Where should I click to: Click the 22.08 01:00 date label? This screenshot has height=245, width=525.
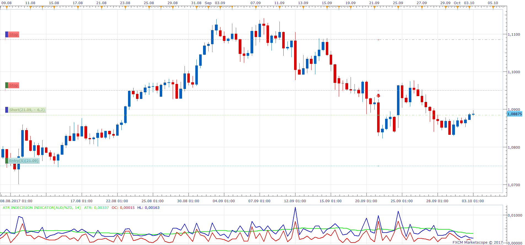coord(117,201)
